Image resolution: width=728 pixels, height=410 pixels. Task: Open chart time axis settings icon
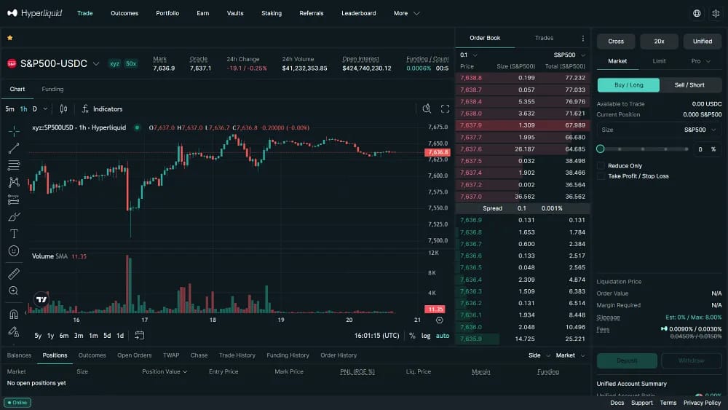[439, 320]
